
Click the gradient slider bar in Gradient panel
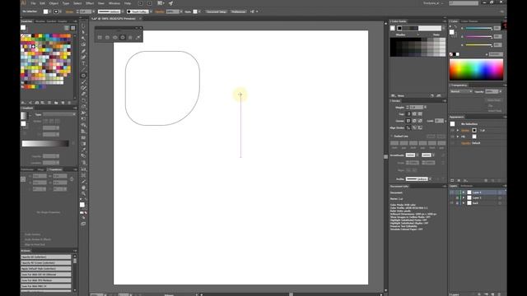45,144
